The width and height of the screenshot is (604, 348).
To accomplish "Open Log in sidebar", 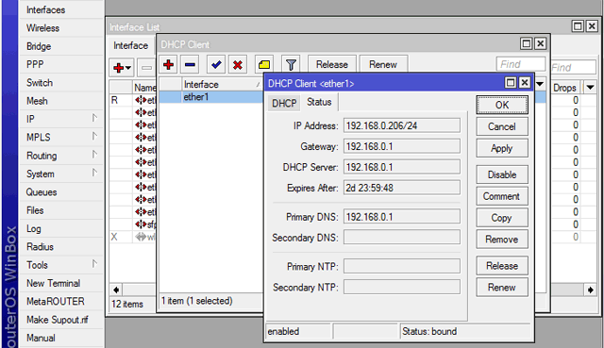I will tap(34, 228).
